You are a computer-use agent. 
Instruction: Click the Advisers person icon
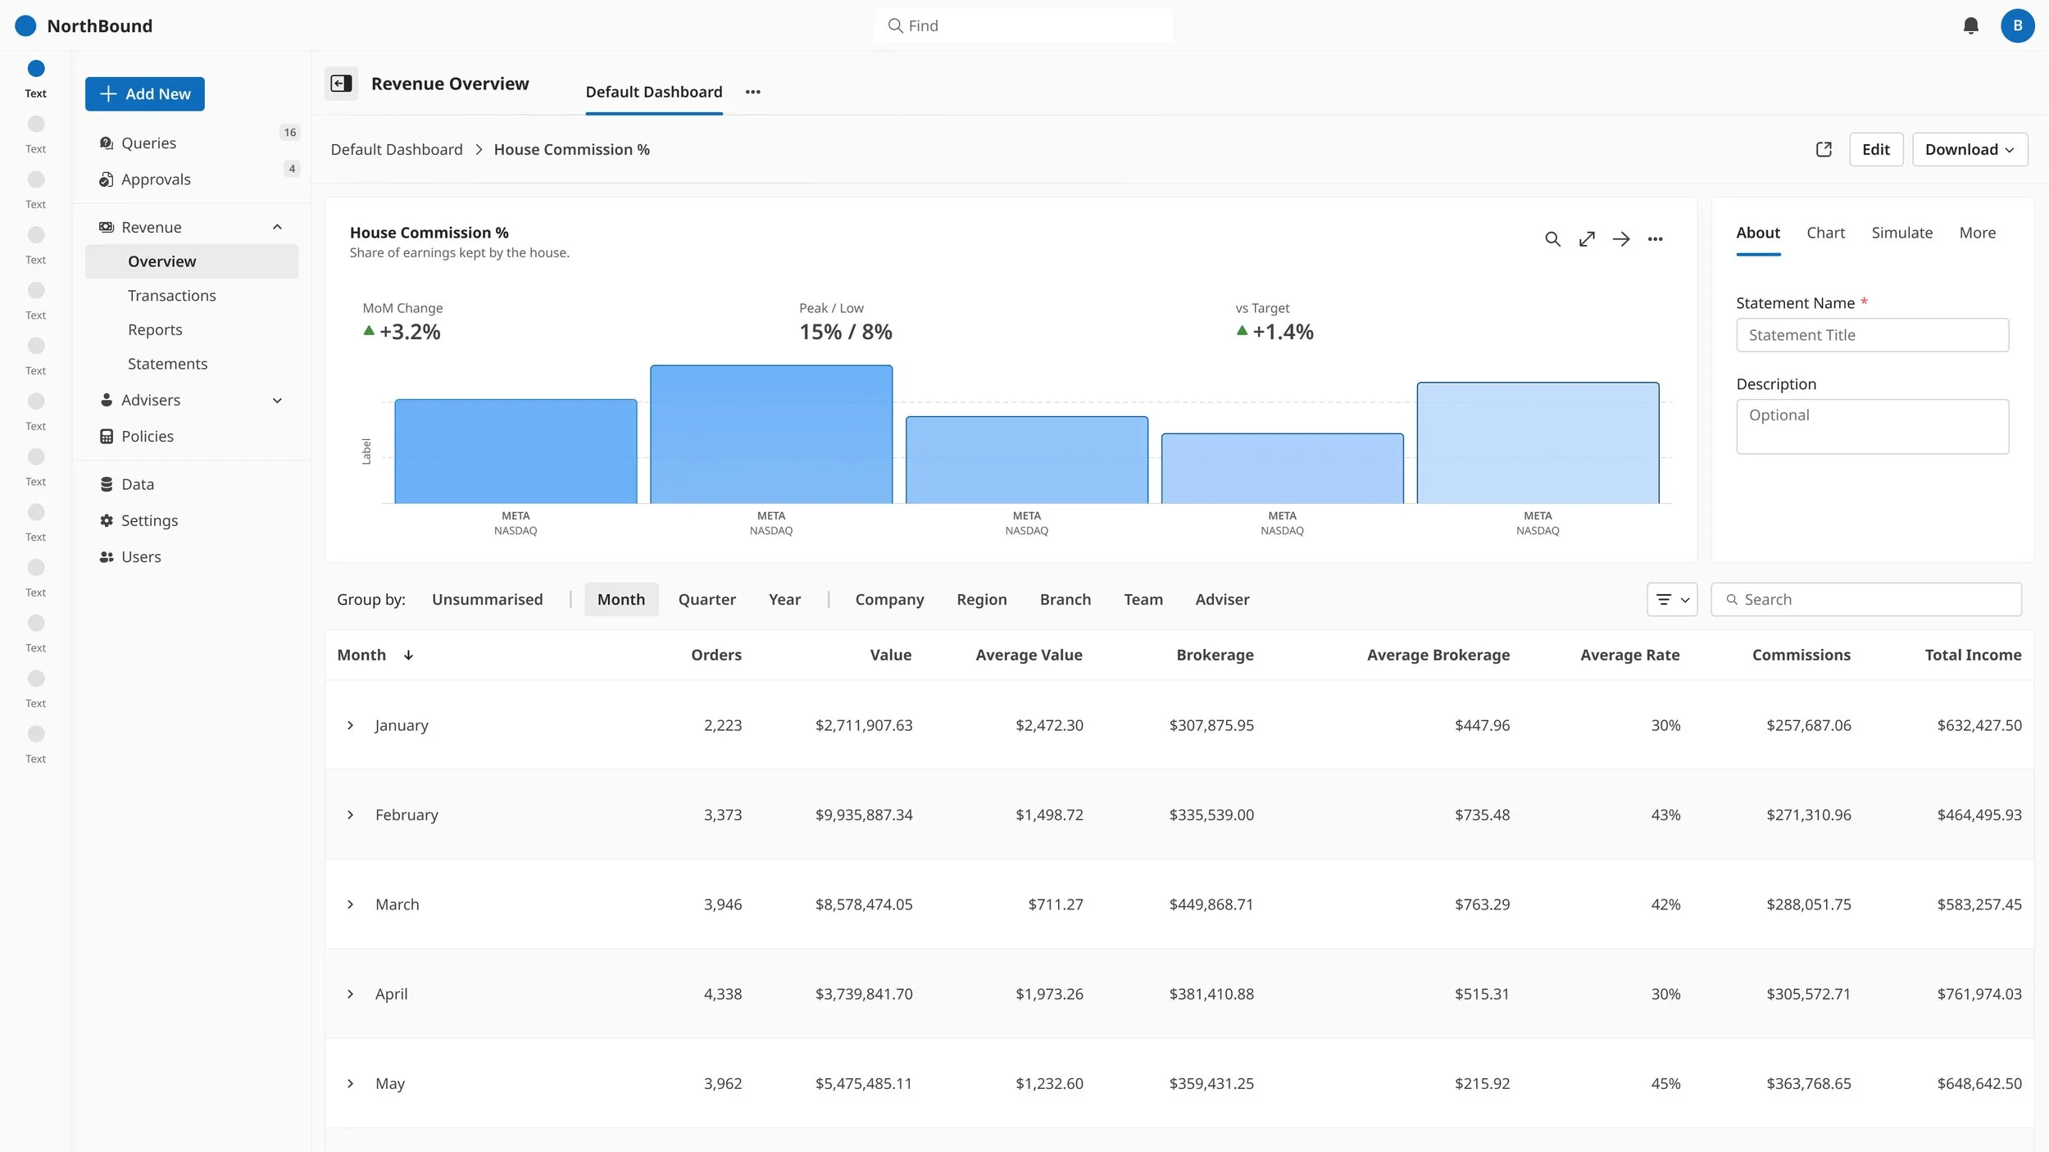click(106, 400)
